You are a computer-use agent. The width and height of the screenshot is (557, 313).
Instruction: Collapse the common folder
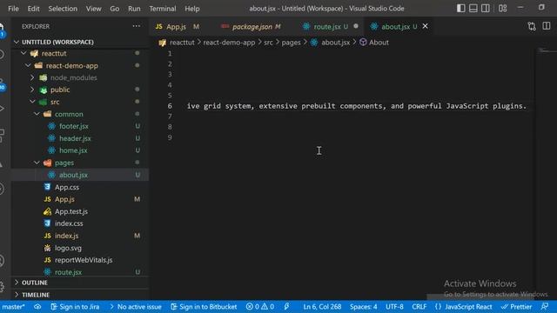(x=37, y=114)
